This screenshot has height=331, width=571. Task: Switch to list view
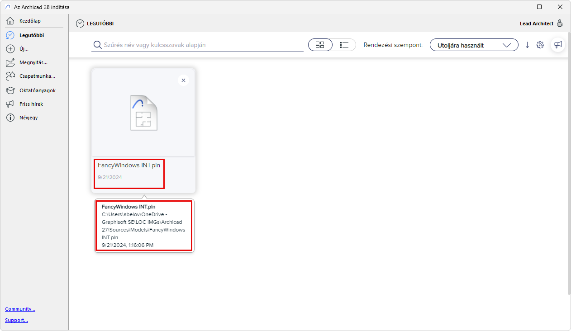click(x=344, y=45)
